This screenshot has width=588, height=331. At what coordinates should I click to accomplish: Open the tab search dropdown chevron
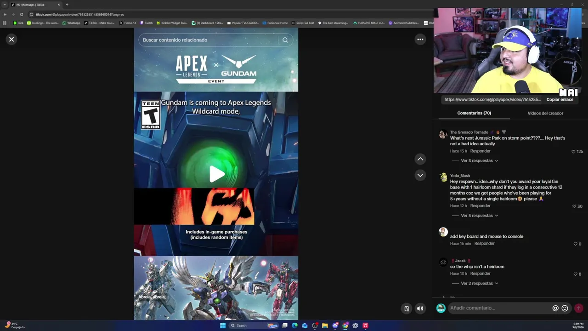(x=5, y=5)
